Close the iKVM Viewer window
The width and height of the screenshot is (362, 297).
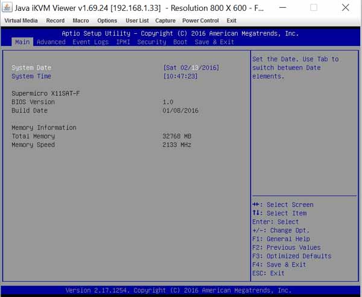point(345,7)
